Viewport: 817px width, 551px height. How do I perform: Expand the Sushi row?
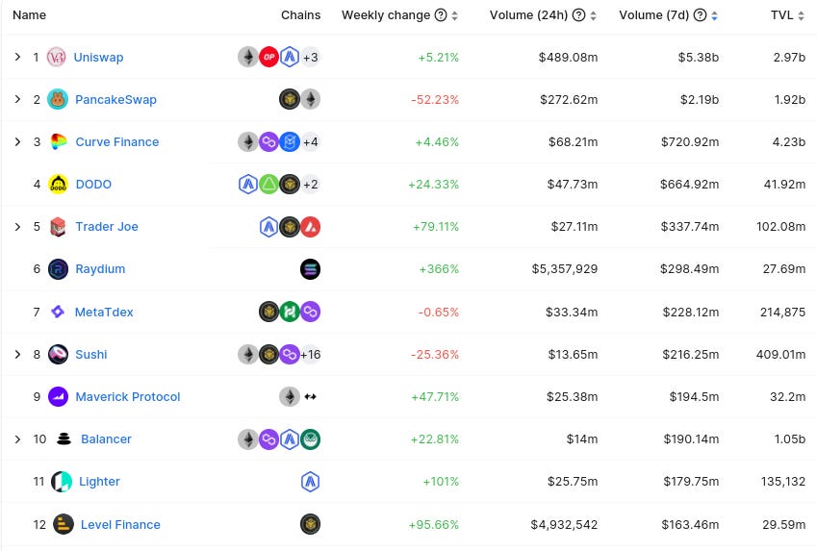(17, 354)
